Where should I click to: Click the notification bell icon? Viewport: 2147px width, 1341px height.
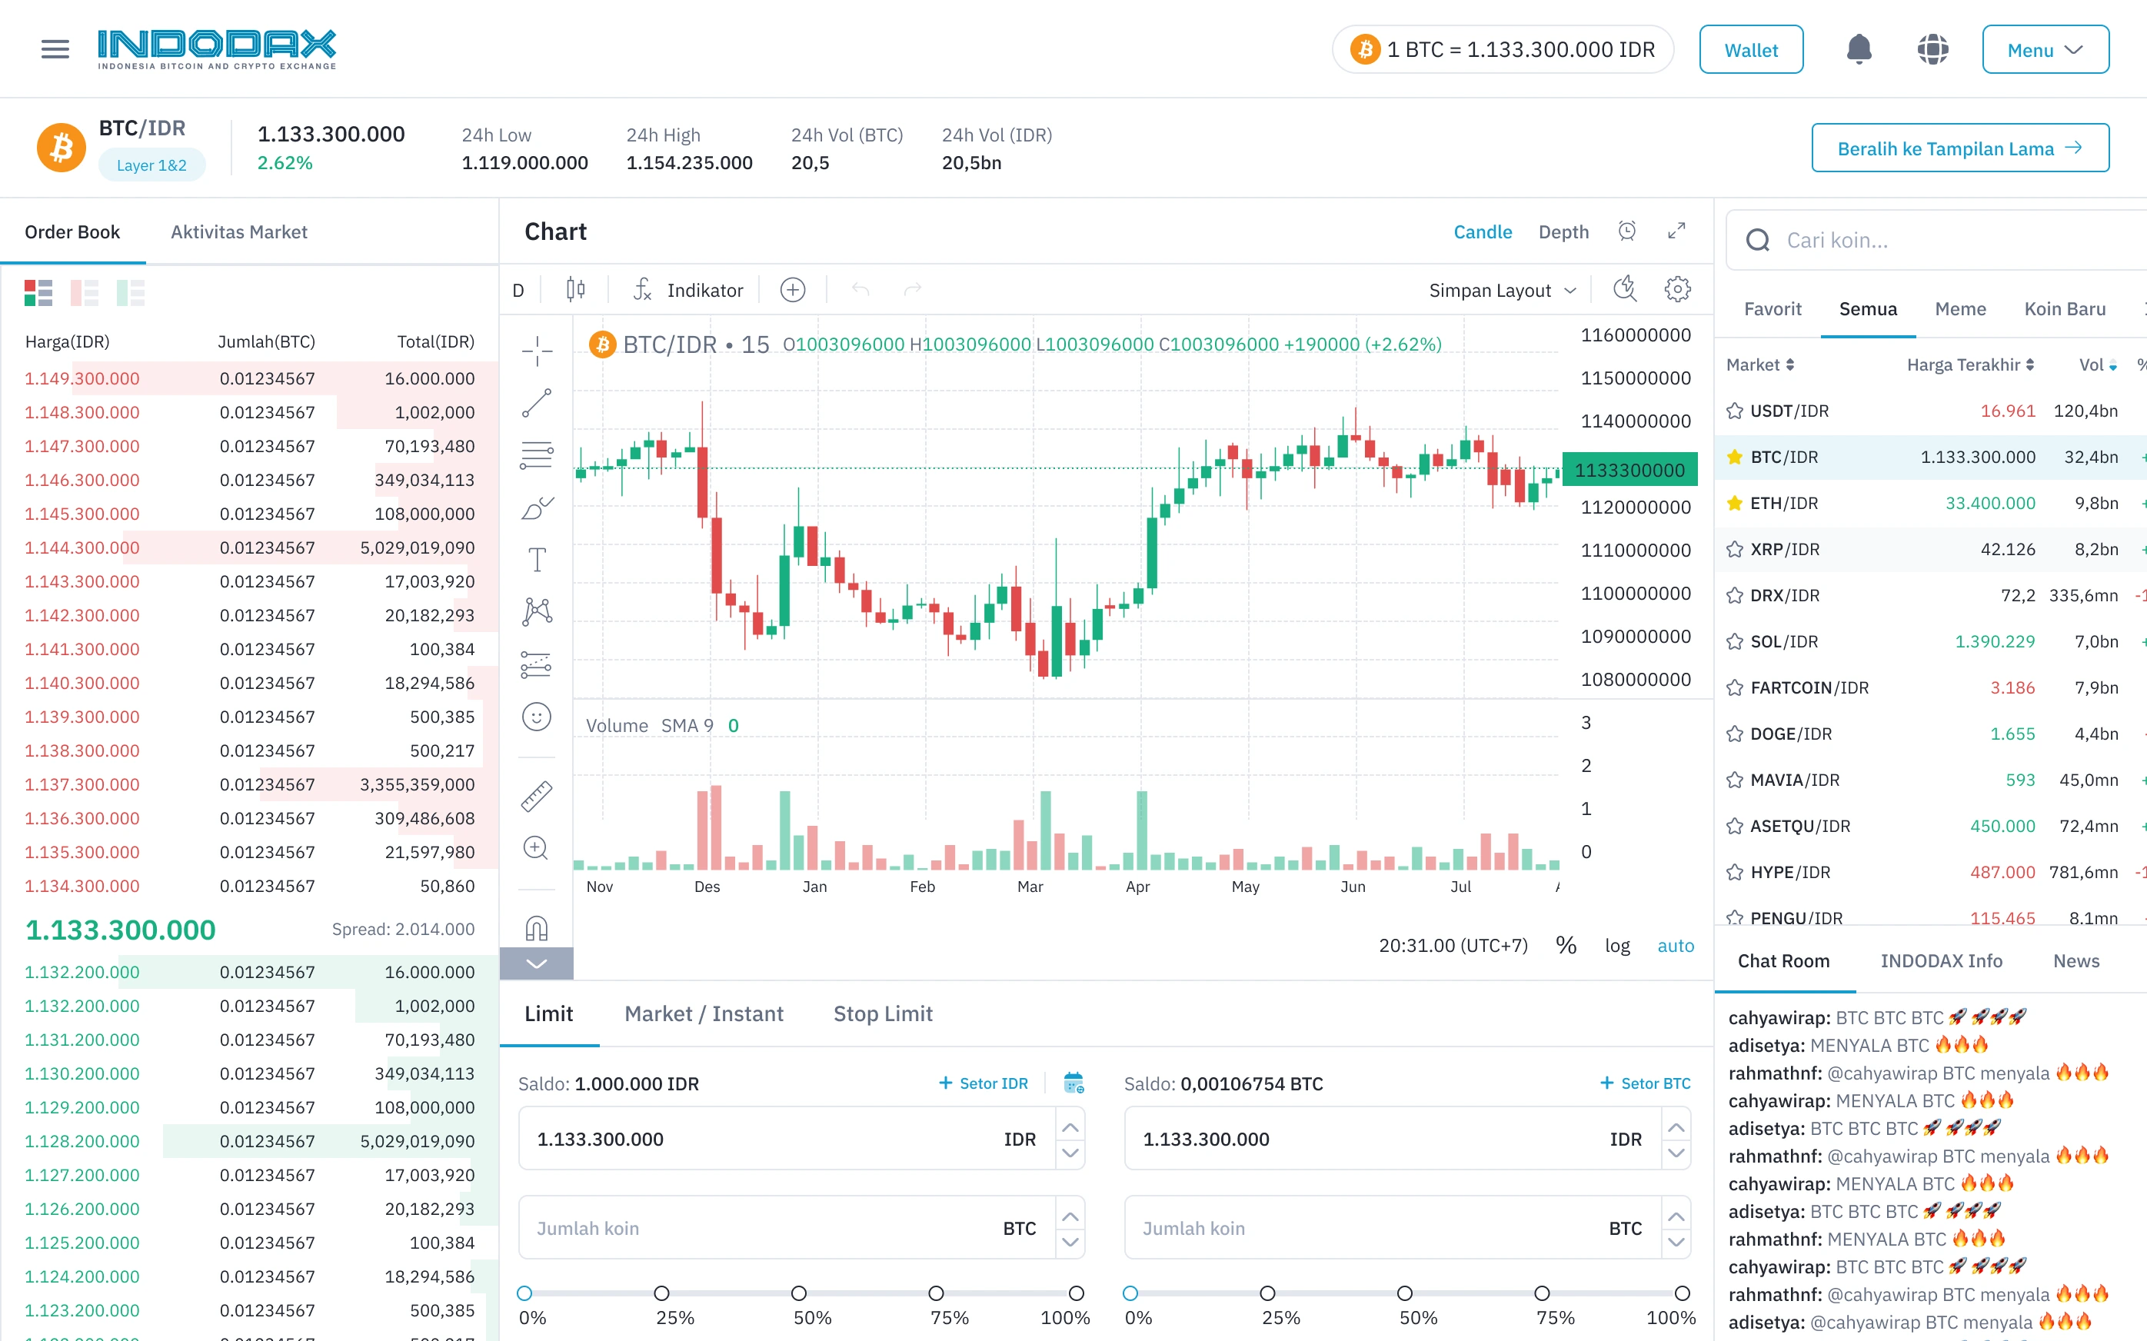(1859, 48)
